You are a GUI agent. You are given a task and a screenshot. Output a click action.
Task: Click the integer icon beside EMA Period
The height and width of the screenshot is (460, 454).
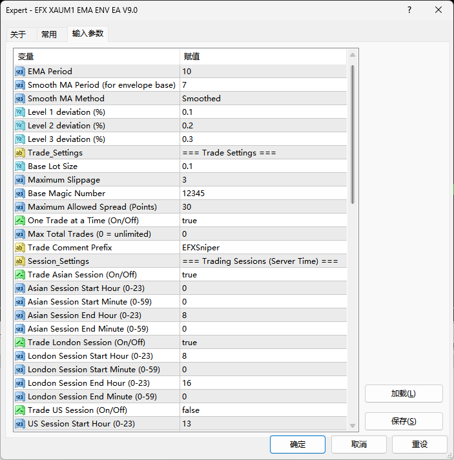point(20,72)
